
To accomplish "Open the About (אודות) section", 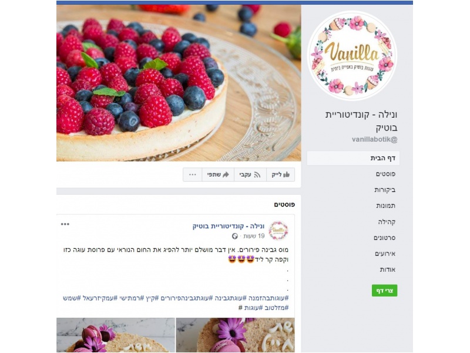I will tap(388, 270).
